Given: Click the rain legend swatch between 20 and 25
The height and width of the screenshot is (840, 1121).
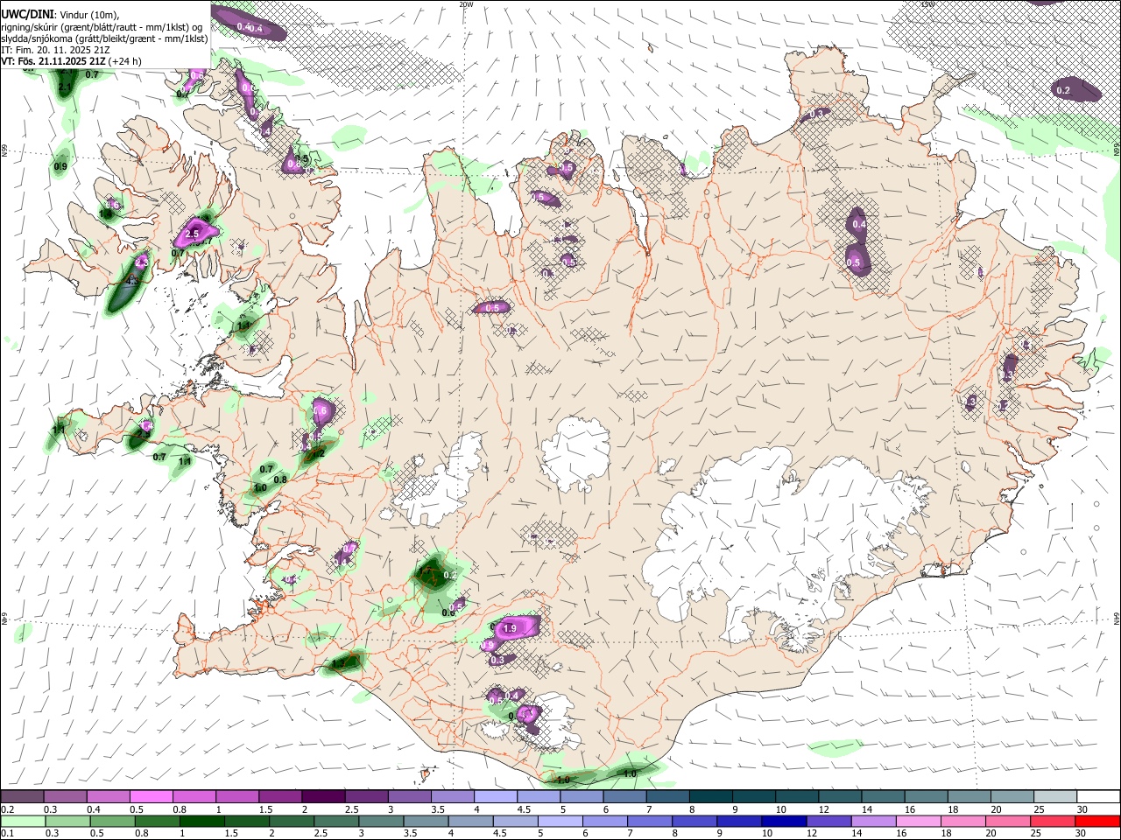Looking at the screenshot, I should (1007, 820).
